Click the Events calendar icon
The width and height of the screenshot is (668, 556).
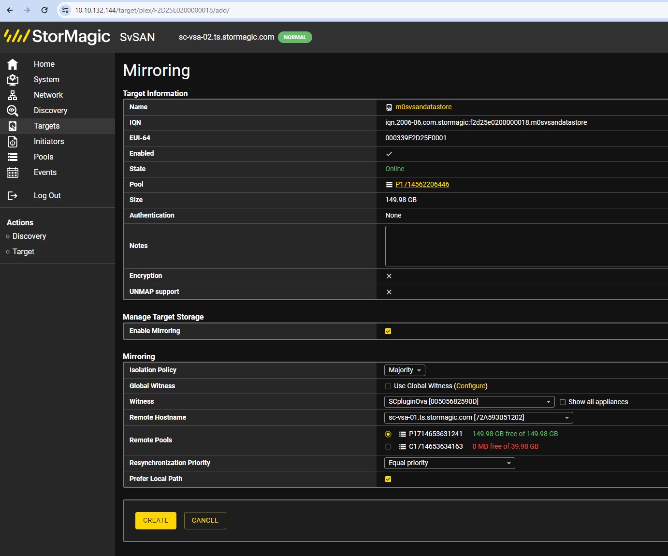(13, 173)
